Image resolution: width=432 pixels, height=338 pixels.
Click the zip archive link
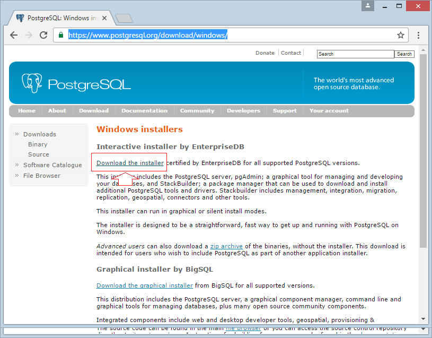226,246
